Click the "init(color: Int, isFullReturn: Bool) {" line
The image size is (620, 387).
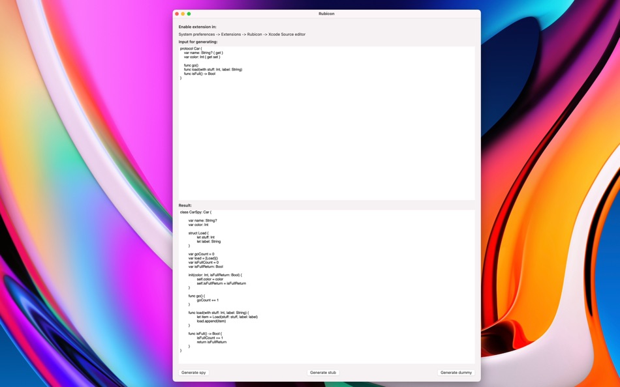[215, 275]
